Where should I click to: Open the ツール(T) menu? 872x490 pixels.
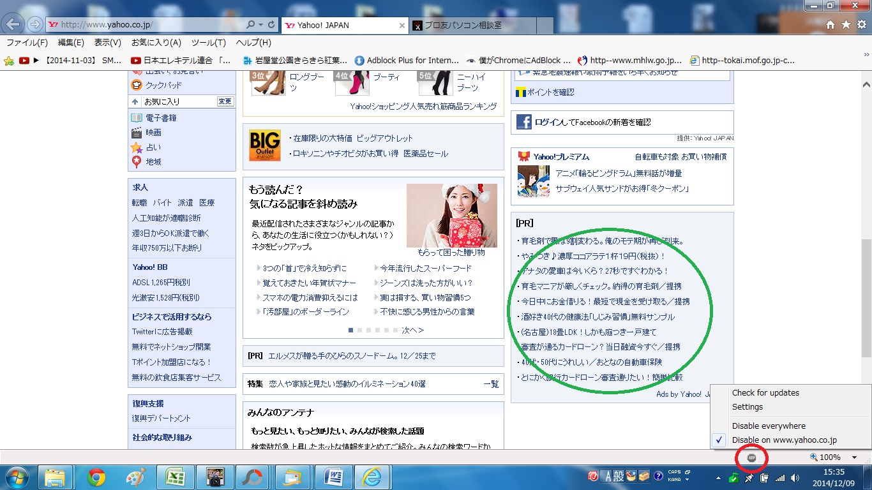point(209,43)
